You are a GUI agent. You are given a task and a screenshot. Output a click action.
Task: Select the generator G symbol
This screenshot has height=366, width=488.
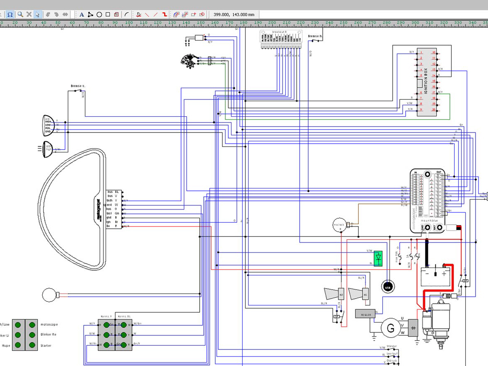(x=390, y=328)
